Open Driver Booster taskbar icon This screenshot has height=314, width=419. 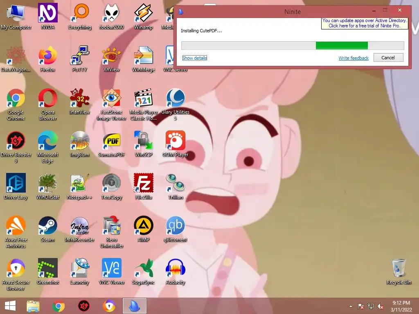[83, 306]
